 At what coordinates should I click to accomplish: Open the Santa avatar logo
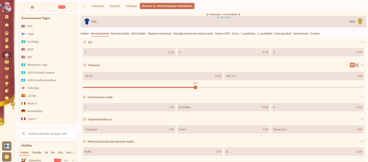tap(7, 6)
